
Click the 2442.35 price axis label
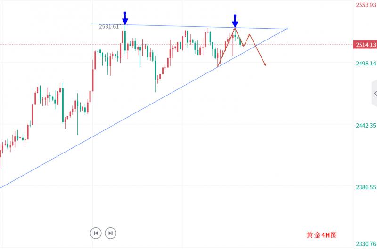pos(366,125)
